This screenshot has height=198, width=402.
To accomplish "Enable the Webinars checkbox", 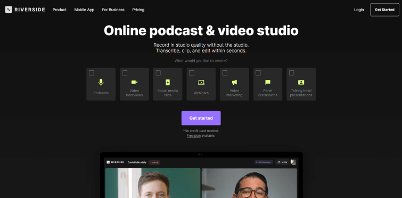I will click(x=192, y=73).
